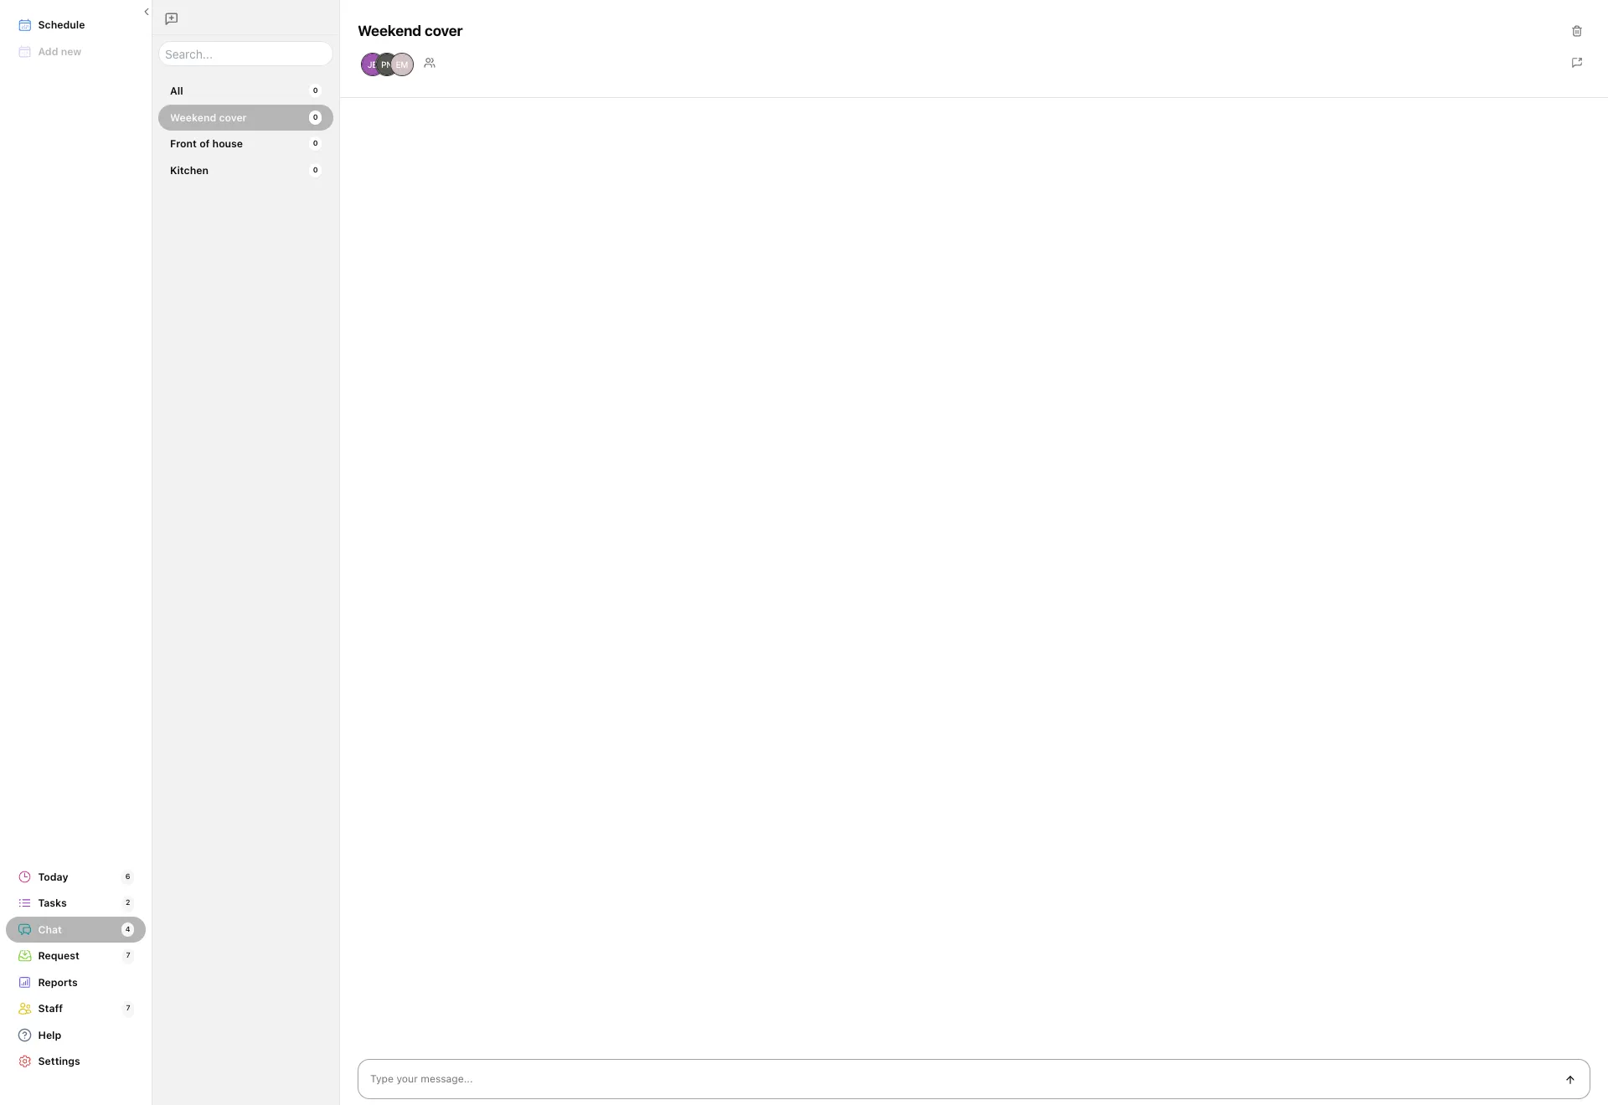This screenshot has width=1608, height=1105.
Task: Click the Schedule calendar icon
Action: [x=25, y=25]
